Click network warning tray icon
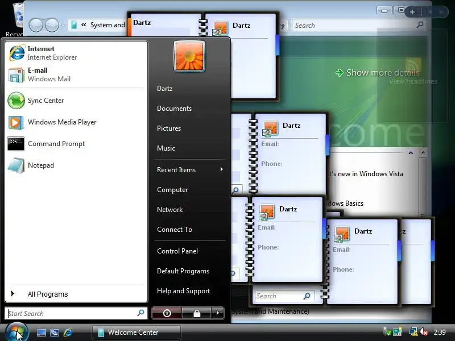Image resolution: width=455 pixels, height=341 pixels. (413, 332)
